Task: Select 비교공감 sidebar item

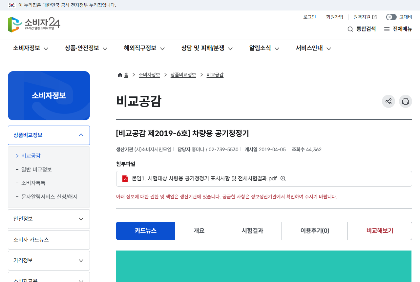Action: [31, 156]
